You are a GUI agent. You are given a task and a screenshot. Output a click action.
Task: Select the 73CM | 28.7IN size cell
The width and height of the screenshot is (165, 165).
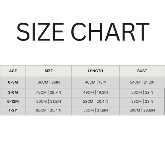click(x=49, y=92)
